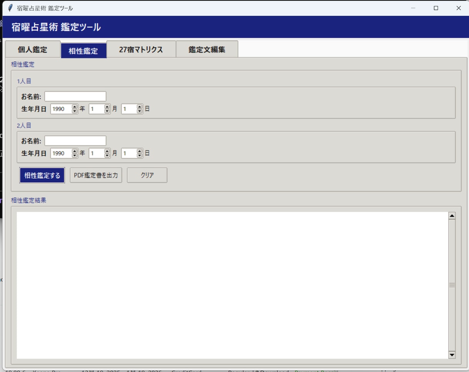
Task: Click PDF鑑定書を出力 button
Action: coord(96,175)
